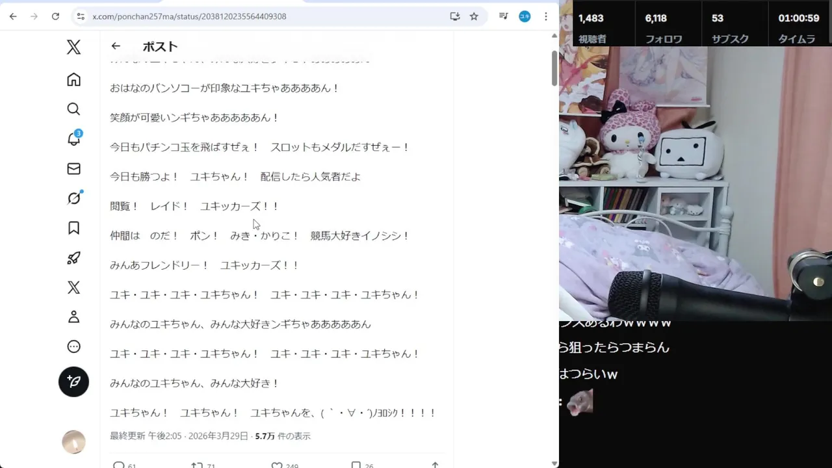The height and width of the screenshot is (468, 832).
Task: Click the 53 サブスク subscriber count
Action: (730, 28)
